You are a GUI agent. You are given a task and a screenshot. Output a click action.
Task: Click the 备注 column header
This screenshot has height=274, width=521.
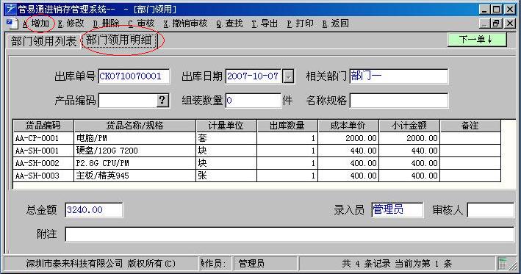point(470,126)
